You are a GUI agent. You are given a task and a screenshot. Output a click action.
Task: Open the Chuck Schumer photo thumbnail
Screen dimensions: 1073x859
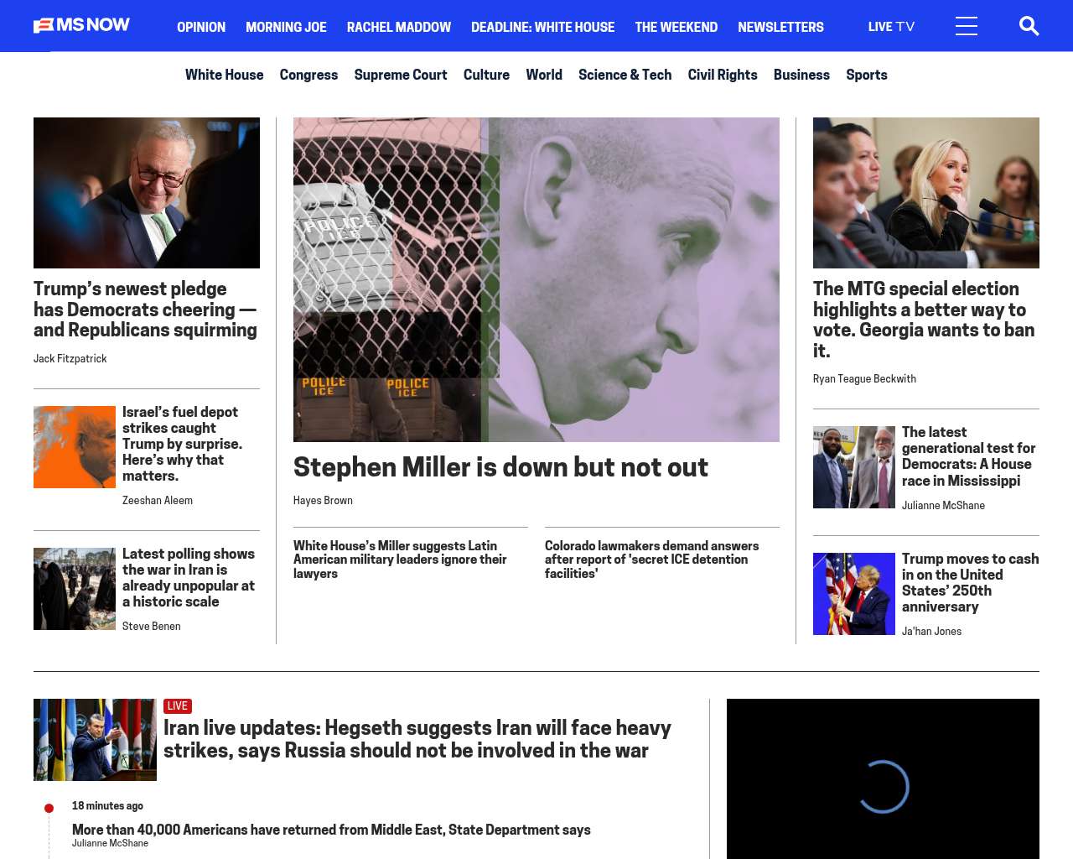click(x=147, y=193)
